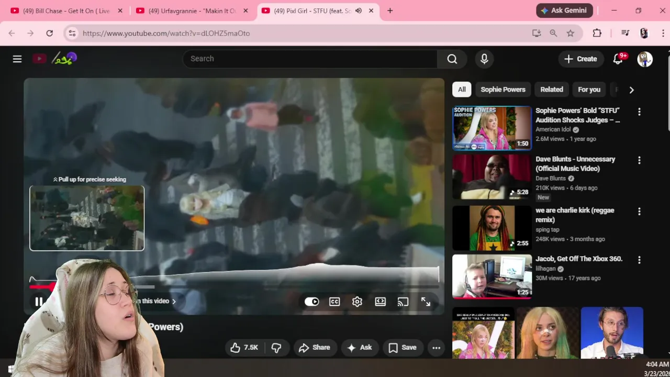The image size is (670, 377).
Task: Open Ask Gemini
Action: [564, 10]
